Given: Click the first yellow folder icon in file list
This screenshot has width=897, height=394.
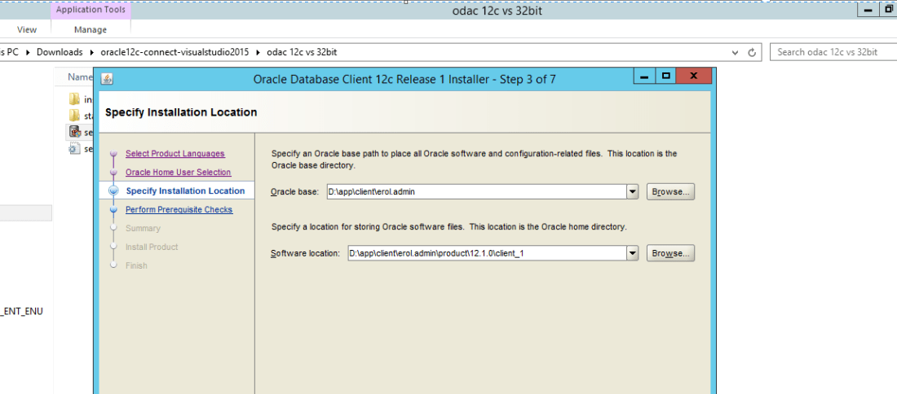Looking at the screenshot, I should click(75, 99).
